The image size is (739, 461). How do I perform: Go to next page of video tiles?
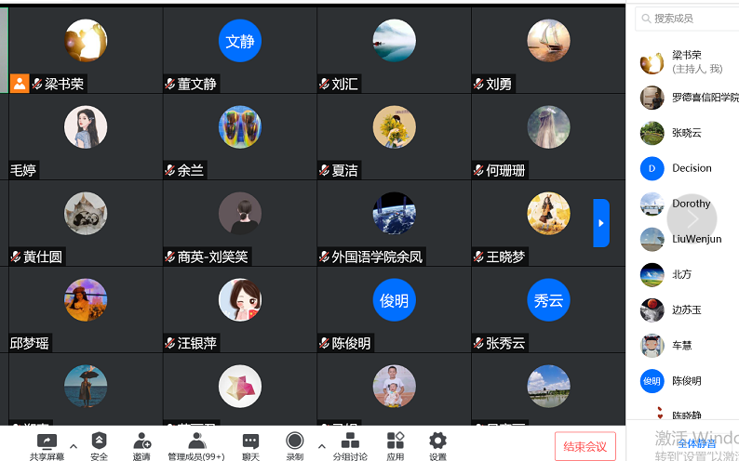[x=601, y=223]
